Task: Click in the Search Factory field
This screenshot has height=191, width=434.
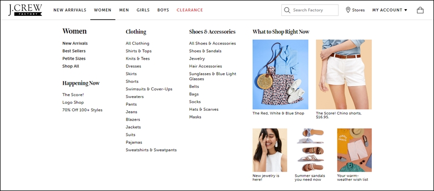Action: [x=310, y=10]
